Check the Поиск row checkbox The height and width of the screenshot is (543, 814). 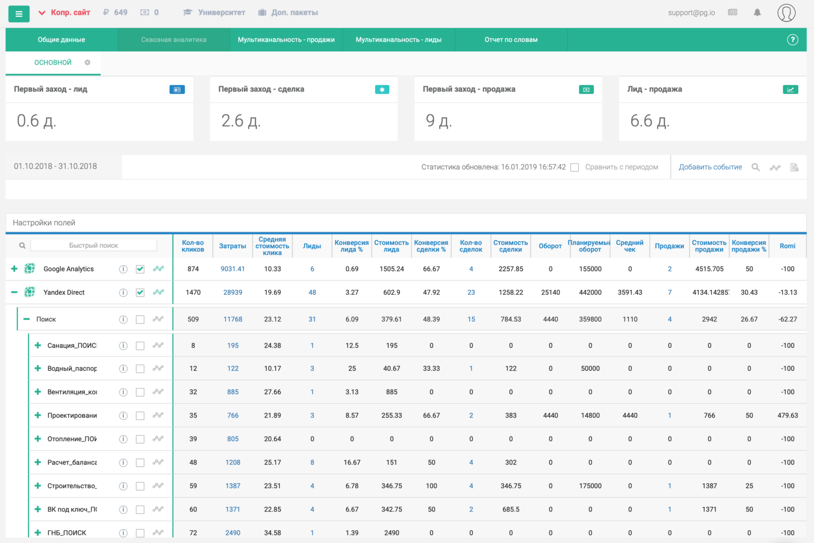tap(140, 319)
